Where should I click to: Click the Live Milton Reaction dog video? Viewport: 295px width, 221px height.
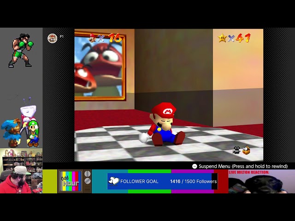(261, 181)
